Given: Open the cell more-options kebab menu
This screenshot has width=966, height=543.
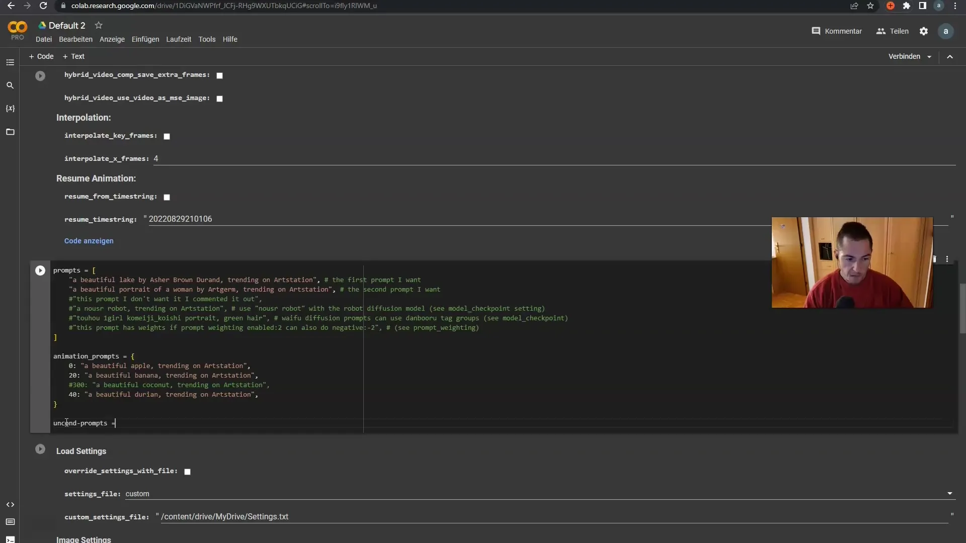Looking at the screenshot, I should click(x=947, y=259).
